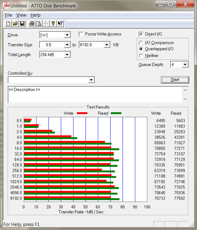Click the Read value 43381
This screenshot has width=197, height=230.
tap(179, 137)
